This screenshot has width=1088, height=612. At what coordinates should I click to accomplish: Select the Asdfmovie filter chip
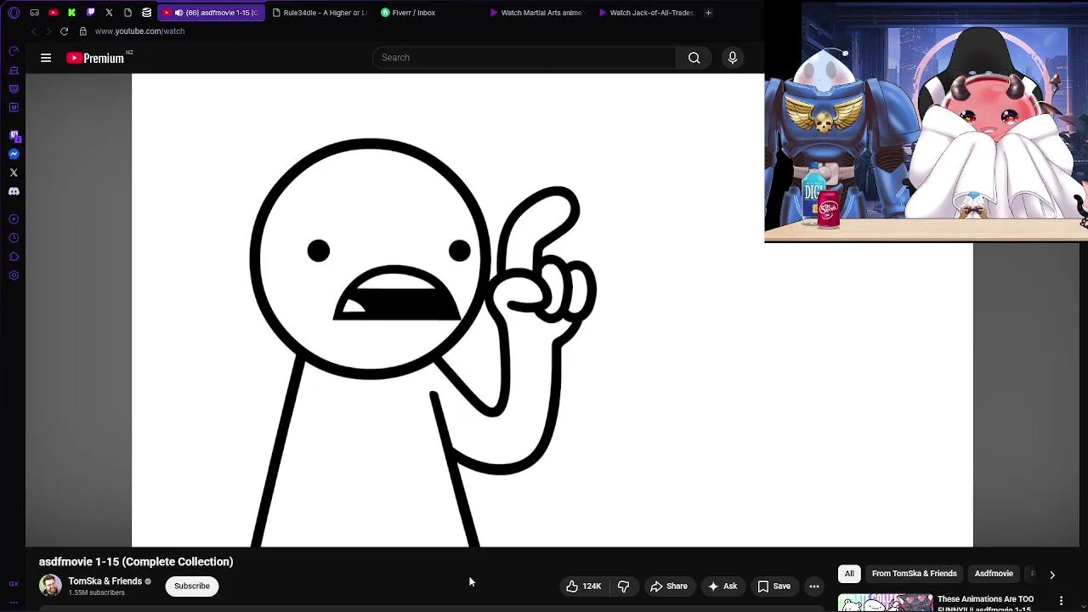pyautogui.click(x=994, y=574)
